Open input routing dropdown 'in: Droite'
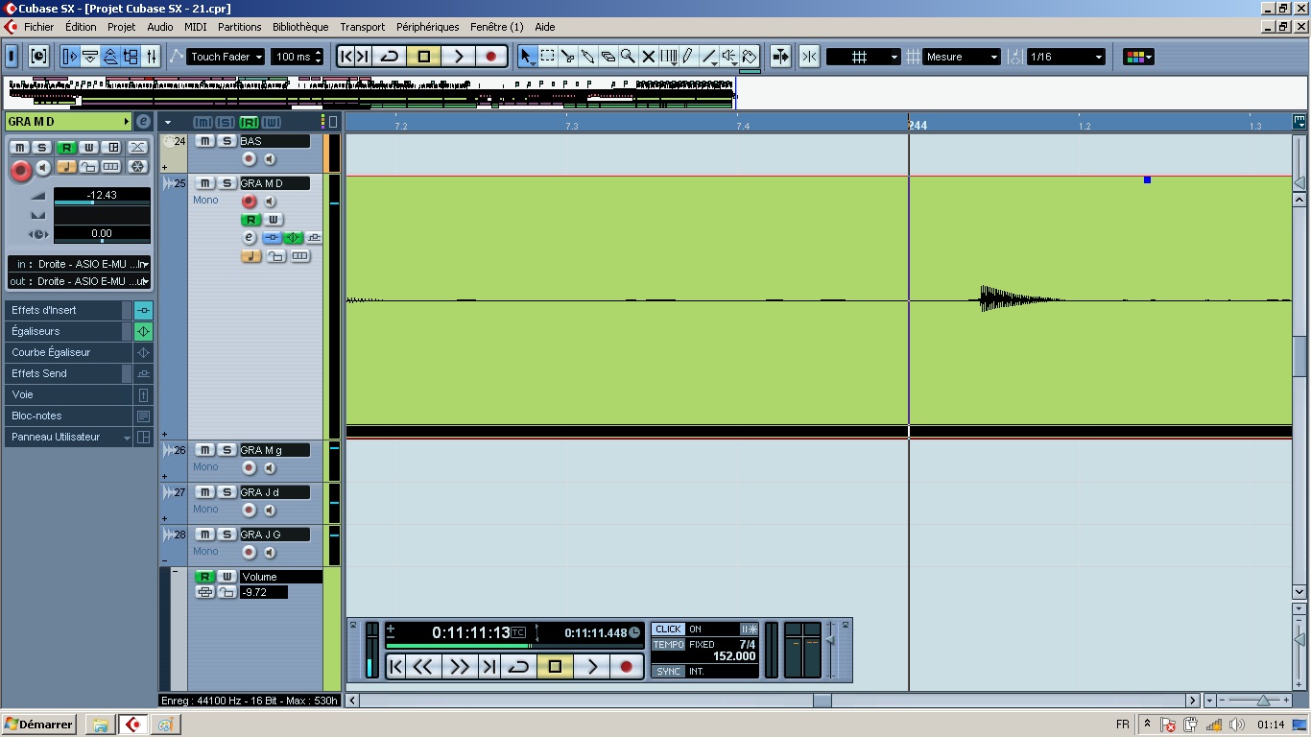 [79, 264]
